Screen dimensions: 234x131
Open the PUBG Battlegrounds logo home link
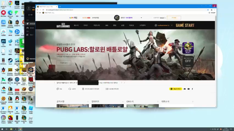63,25
